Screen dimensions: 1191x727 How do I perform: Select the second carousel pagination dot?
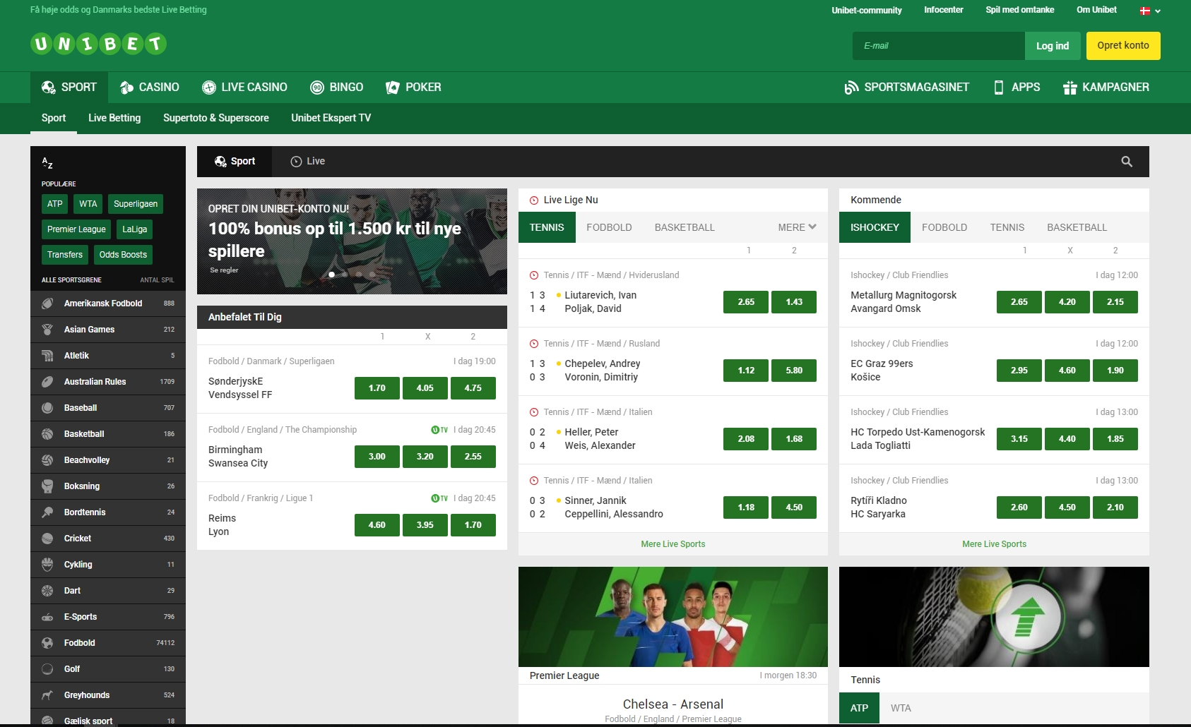[x=345, y=275]
